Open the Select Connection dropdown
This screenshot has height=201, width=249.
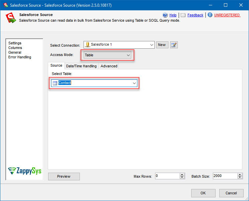(x=119, y=45)
